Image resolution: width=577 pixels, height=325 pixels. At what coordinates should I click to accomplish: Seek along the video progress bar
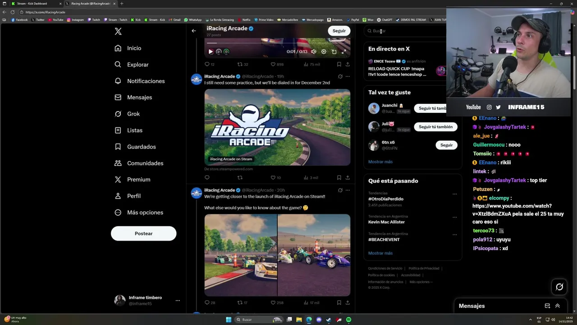(x=277, y=43)
